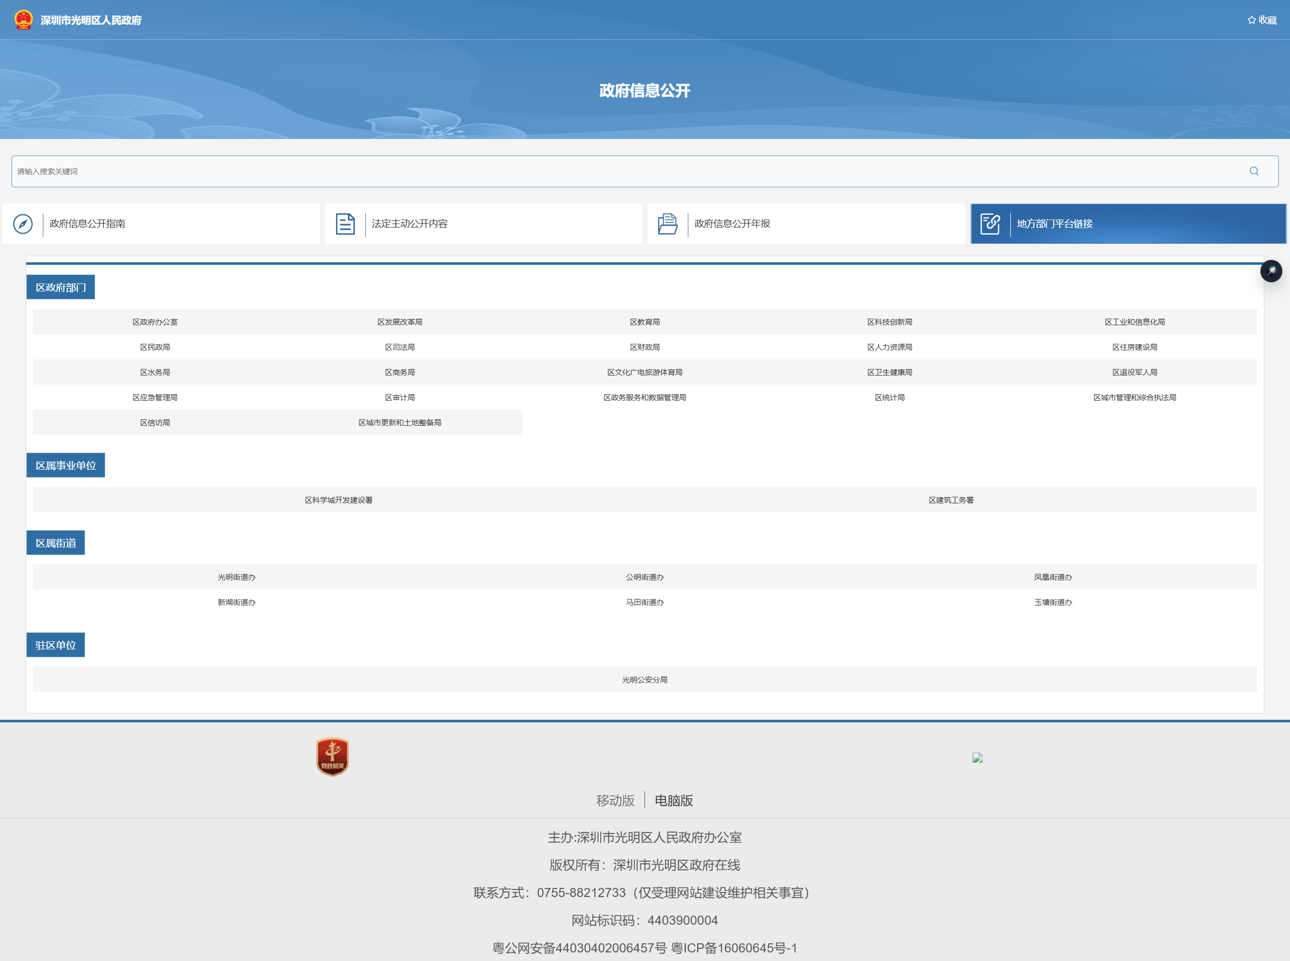Open 区司法局 link

pyautogui.click(x=400, y=347)
